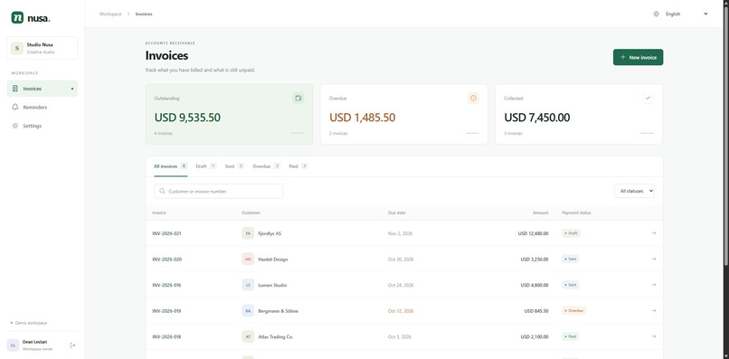Screen dimensions: 729x359
Task: Click the arrow on INV-2026-016 row
Action: point(653,285)
